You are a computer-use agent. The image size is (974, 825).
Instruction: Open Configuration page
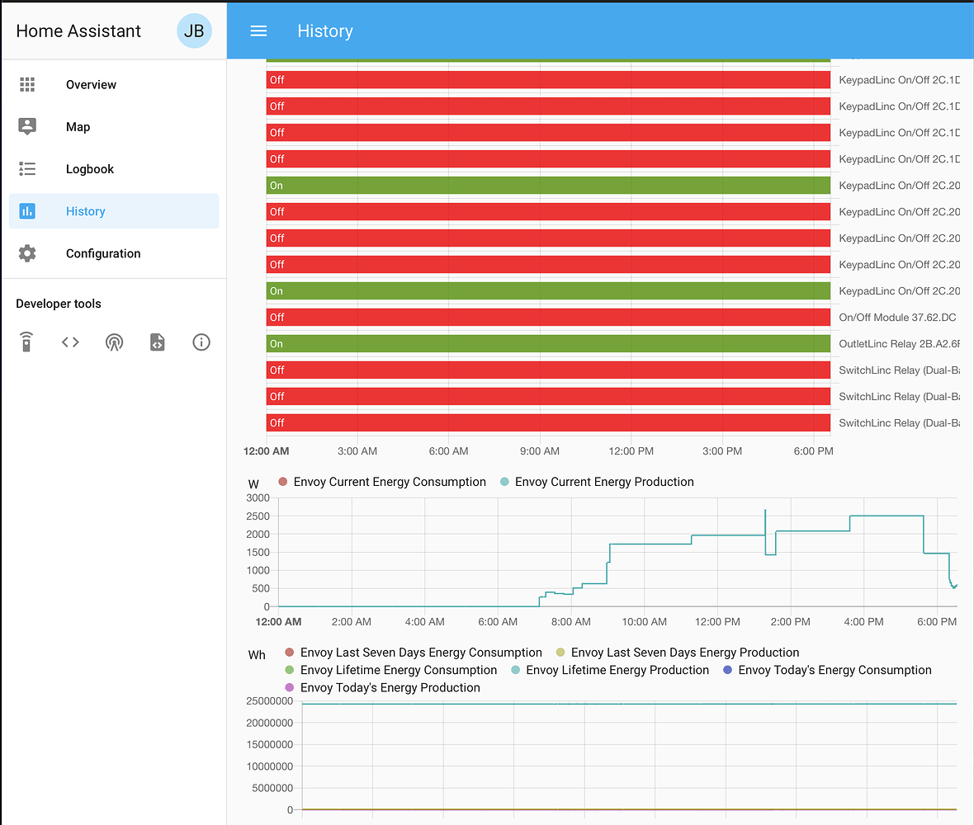114,253
